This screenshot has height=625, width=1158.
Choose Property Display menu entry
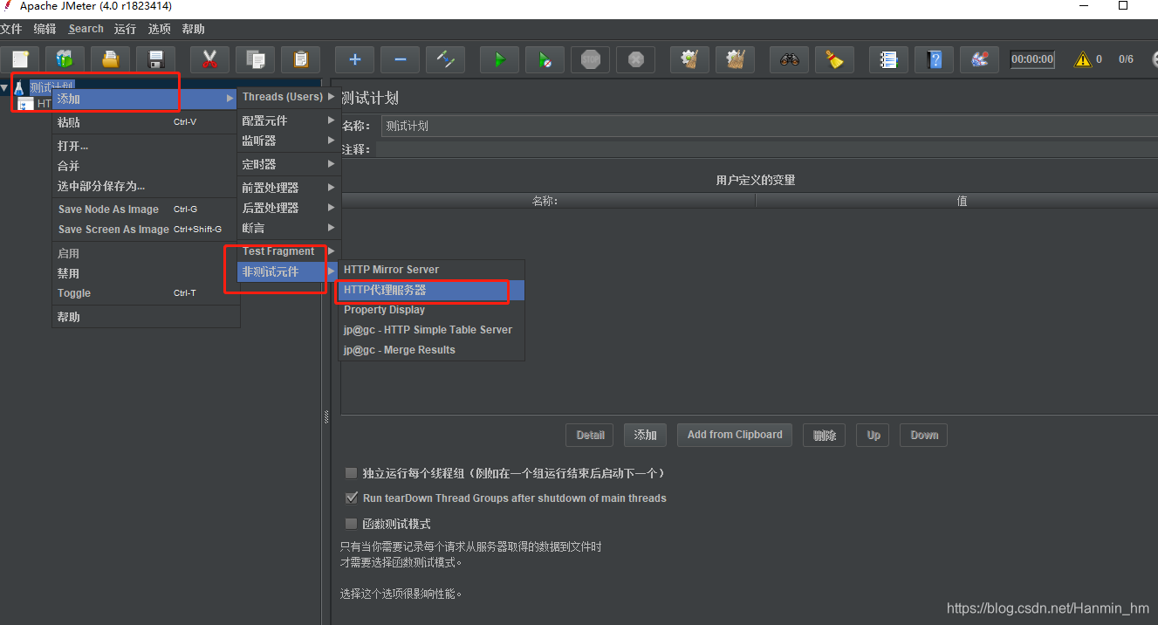coord(431,310)
